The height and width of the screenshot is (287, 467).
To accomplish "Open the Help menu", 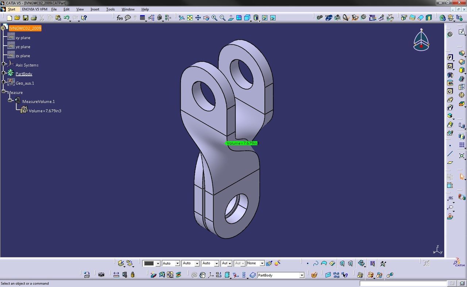I will pos(145,9).
